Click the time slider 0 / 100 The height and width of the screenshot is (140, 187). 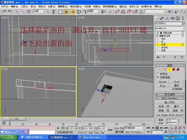pos(14,119)
